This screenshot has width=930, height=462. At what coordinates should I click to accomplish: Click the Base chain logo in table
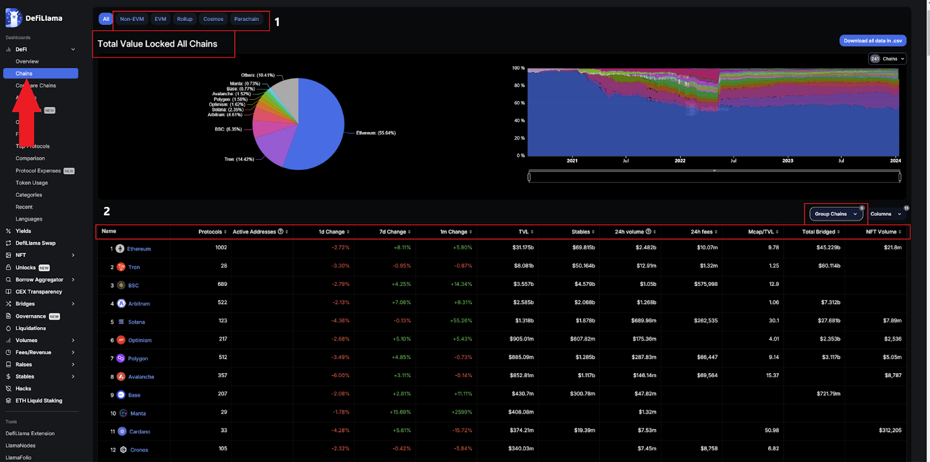[x=121, y=395]
